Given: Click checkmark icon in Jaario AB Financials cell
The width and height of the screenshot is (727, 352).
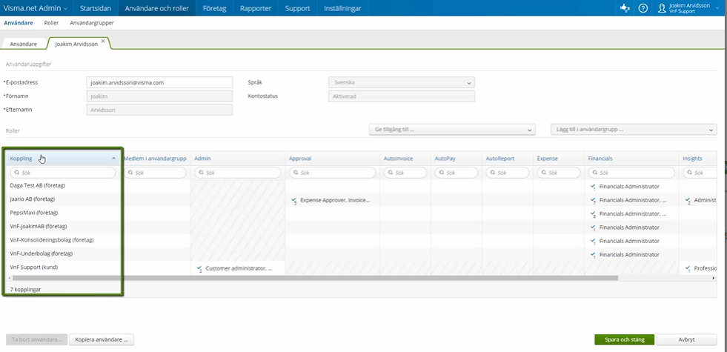Looking at the screenshot, I should pyautogui.click(x=593, y=201).
